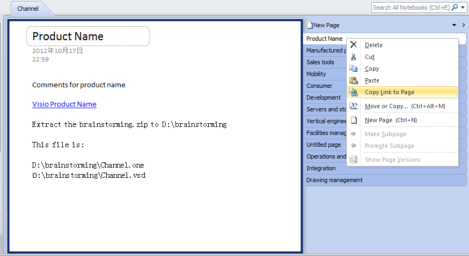The width and height of the screenshot is (469, 256).
Task: Click the Search All Notebooks field
Action: (411, 7)
